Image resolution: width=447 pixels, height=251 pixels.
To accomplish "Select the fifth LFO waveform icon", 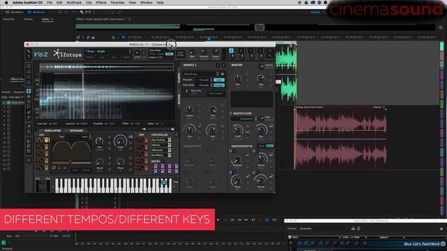I will click(40, 167).
